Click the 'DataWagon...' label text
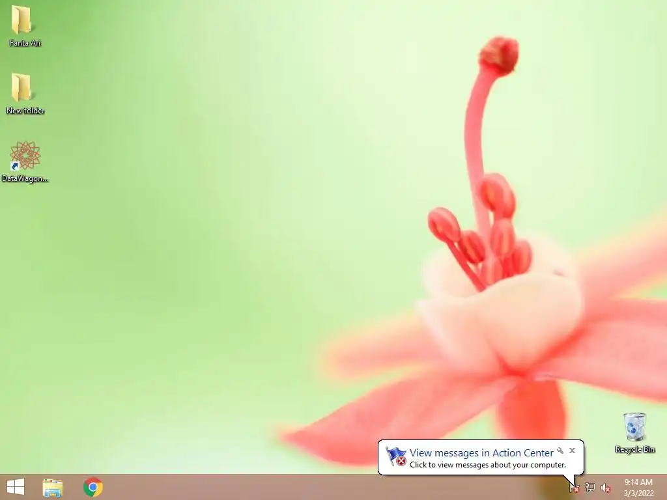Image resolution: width=667 pixels, height=500 pixels. 25,178
